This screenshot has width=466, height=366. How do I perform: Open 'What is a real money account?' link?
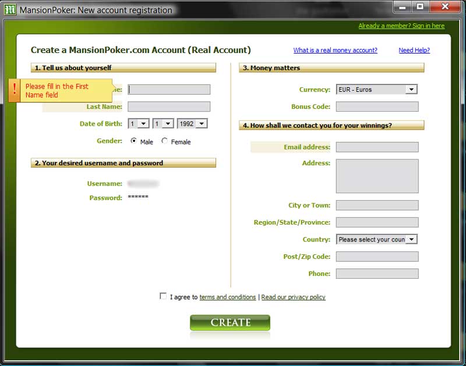tap(336, 50)
